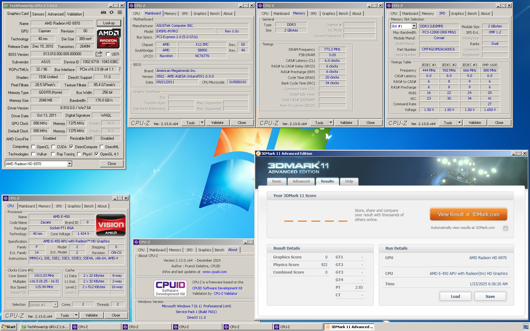This screenshot has height=331, width=530.
Task: Expand Tools arrow in Mainboard CPU-Z window
Action: pos(202,123)
